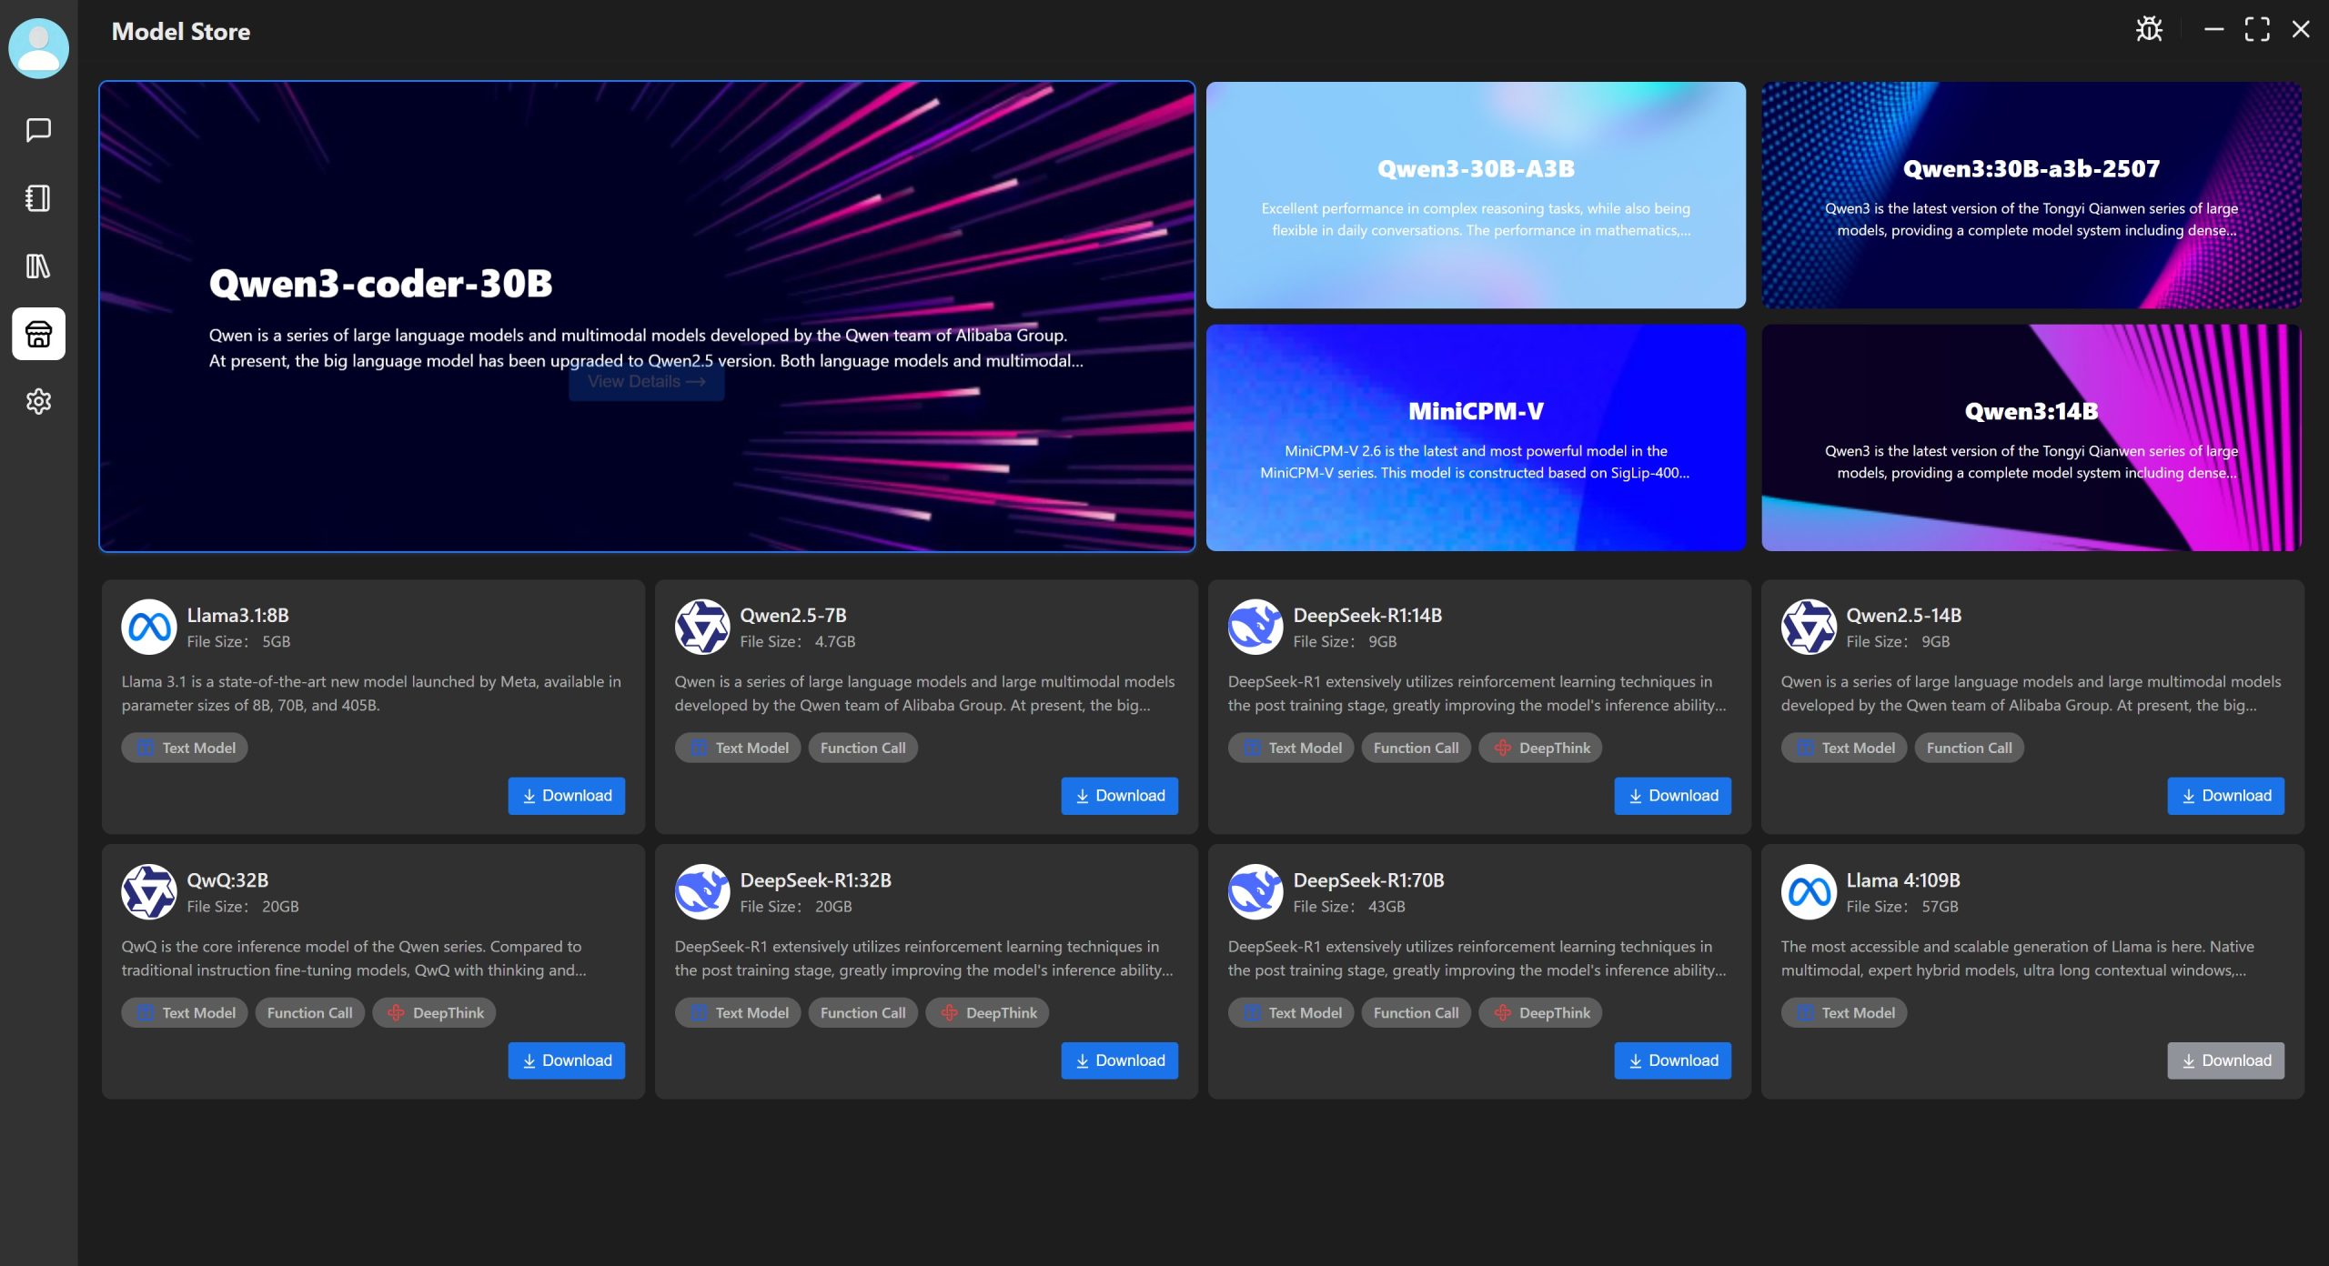This screenshot has height=1266, width=2329.
Task: Click the Function Call tag on Qwen2.5-7B
Action: point(862,748)
